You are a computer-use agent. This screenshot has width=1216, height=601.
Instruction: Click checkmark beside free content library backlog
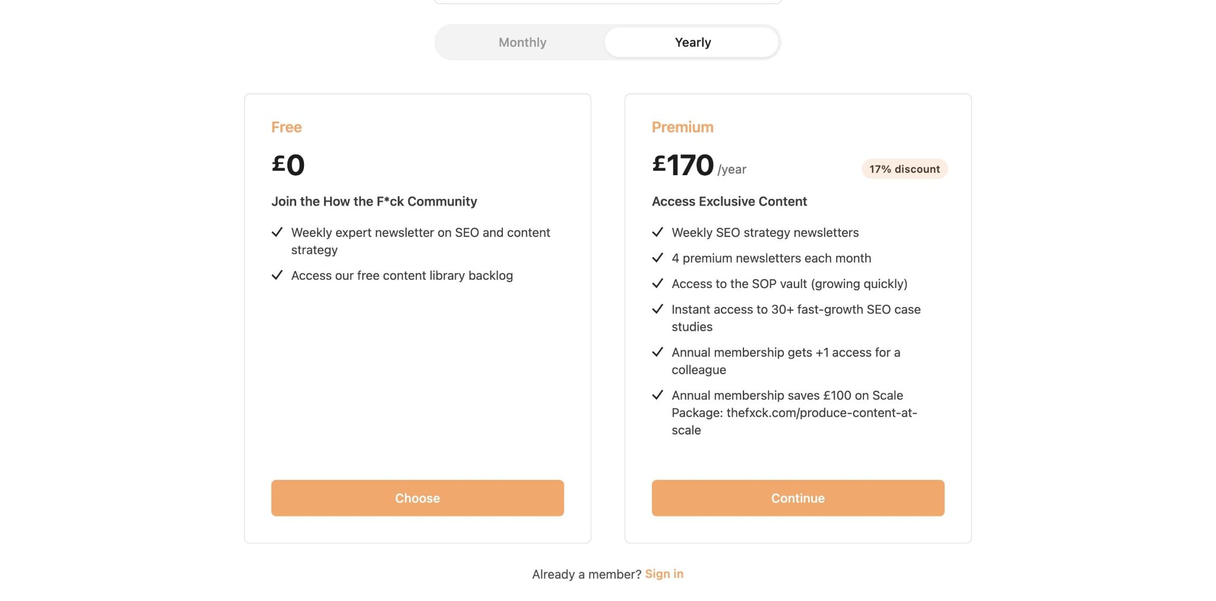click(277, 276)
